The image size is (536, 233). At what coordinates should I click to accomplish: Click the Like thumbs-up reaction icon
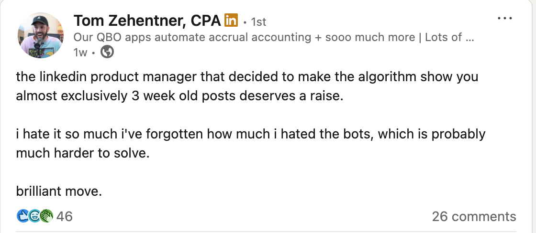click(x=22, y=216)
